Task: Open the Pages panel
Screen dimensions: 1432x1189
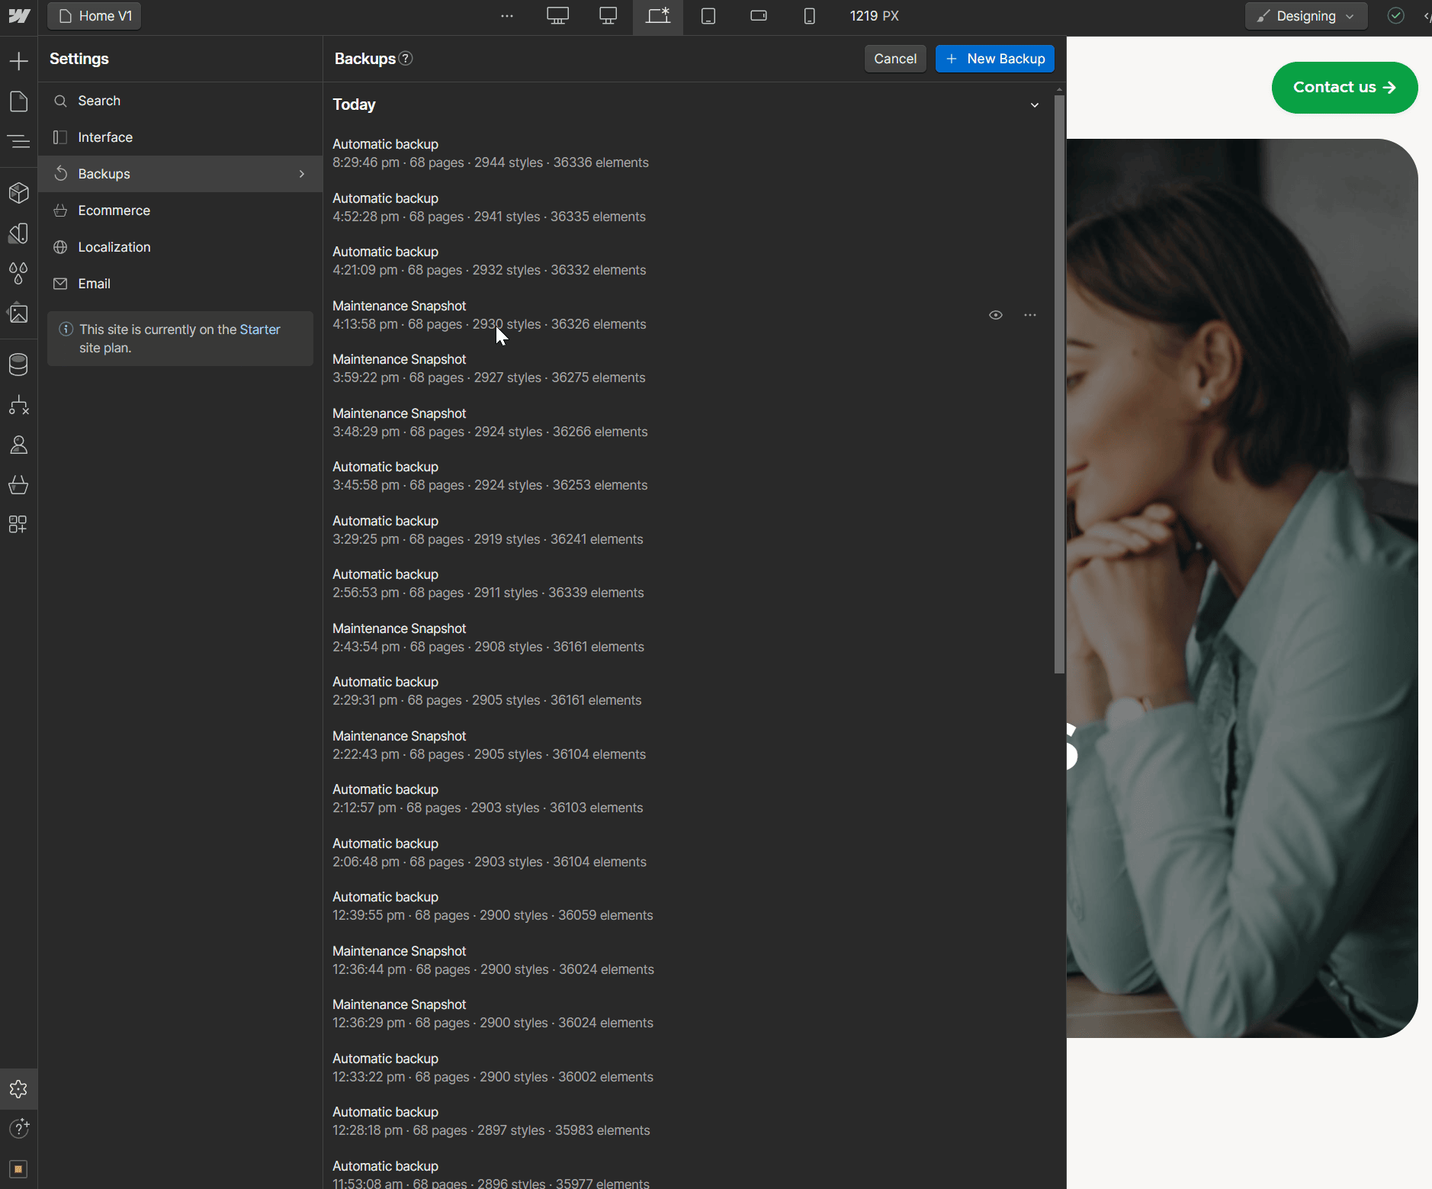Action: click(x=19, y=101)
